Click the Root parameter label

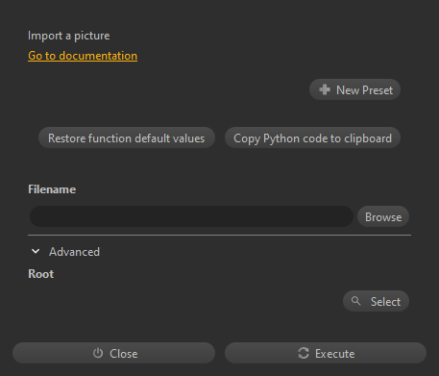coord(41,274)
